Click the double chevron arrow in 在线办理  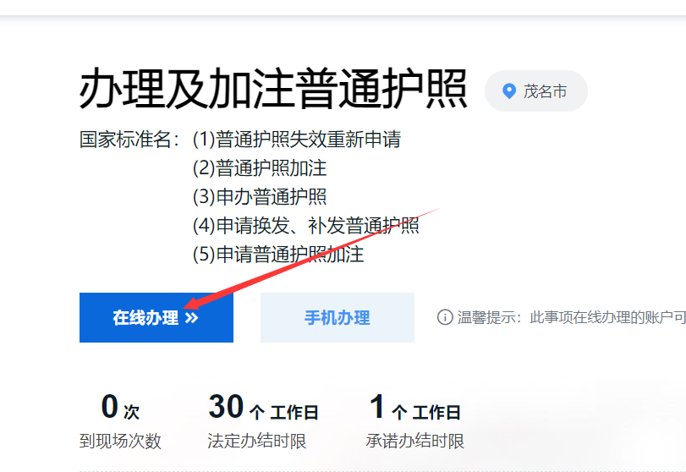(x=192, y=318)
